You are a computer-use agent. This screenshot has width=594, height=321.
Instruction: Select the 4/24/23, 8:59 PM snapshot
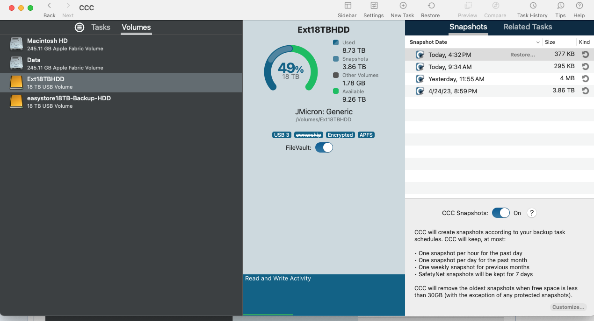(x=500, y=91)
